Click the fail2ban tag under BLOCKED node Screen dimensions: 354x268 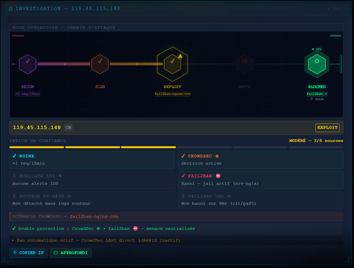(x=317, y=94)
